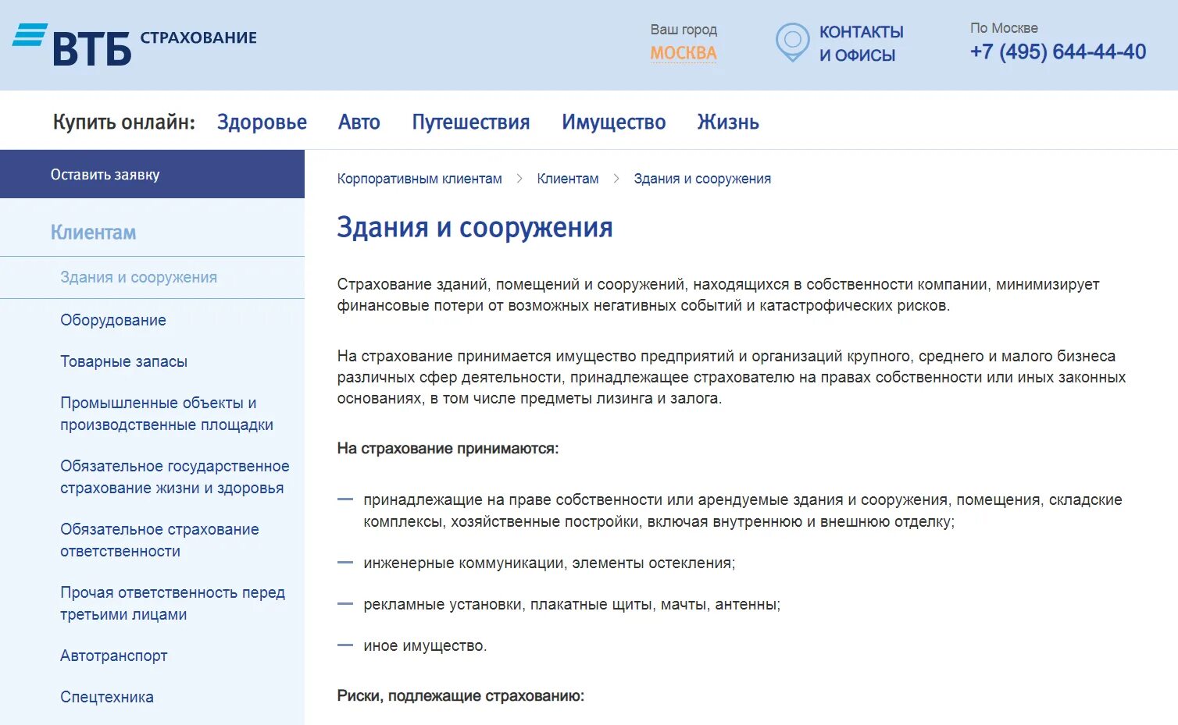Open Имущество online purchase section
The width and height of the screenshot is (1178, 725).
(614, 123)
